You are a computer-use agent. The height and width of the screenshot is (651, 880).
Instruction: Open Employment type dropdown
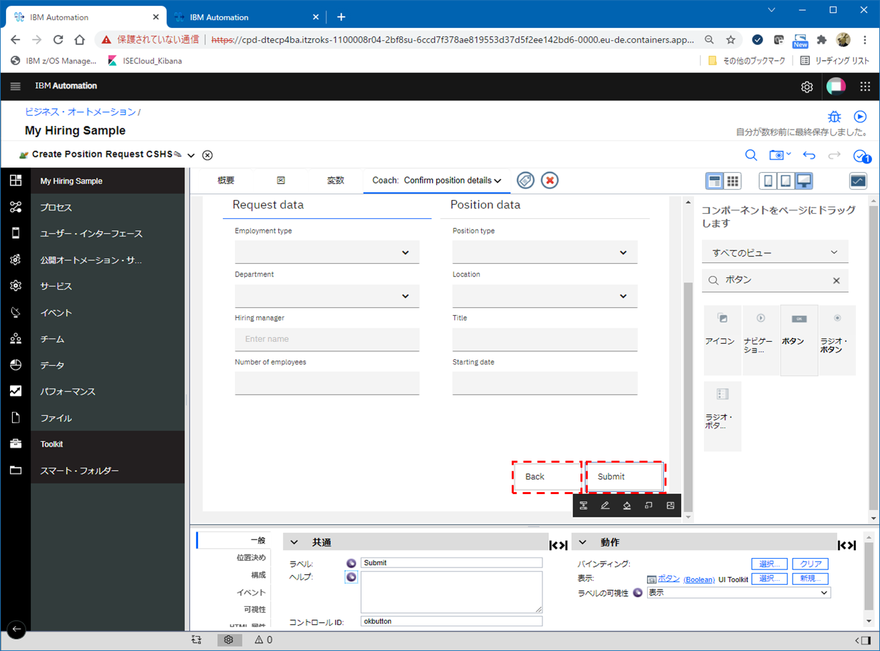coord(327,252)
